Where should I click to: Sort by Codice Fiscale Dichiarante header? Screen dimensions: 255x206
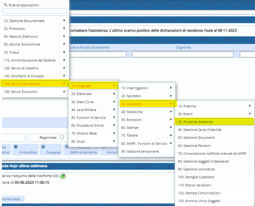click(x=89, y=47)
